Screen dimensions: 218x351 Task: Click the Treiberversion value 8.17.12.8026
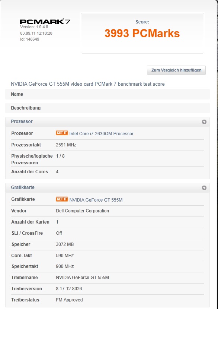click(x=69, y=289)
